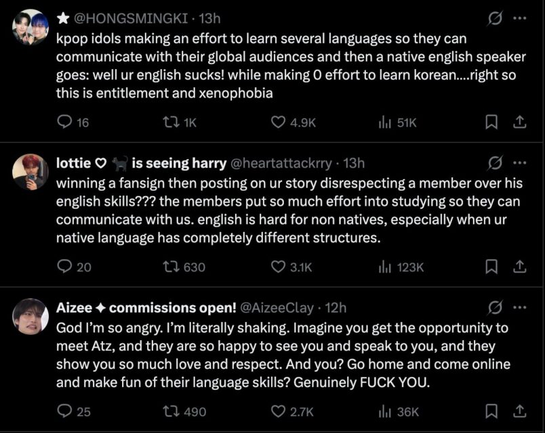Like the @HONGSMINGKI tweet
This screenshot has width=545, height=433.
(278, 122)
